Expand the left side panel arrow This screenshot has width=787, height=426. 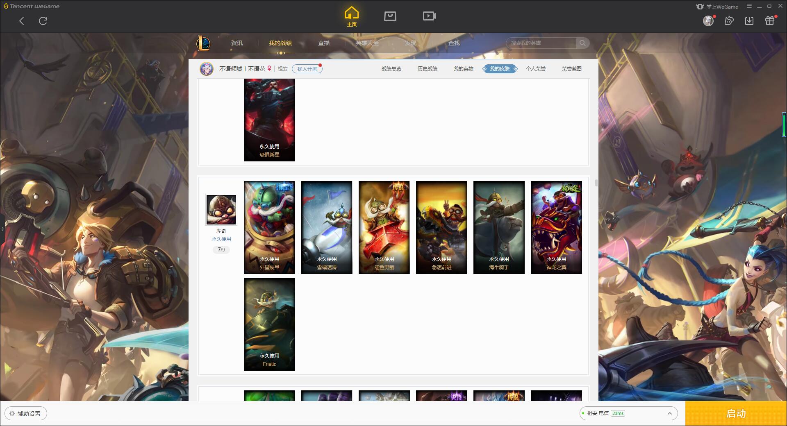(2, 229)
